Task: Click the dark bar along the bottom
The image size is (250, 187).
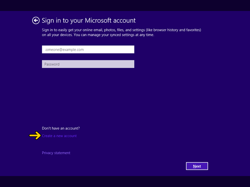Action: (125, 182)
